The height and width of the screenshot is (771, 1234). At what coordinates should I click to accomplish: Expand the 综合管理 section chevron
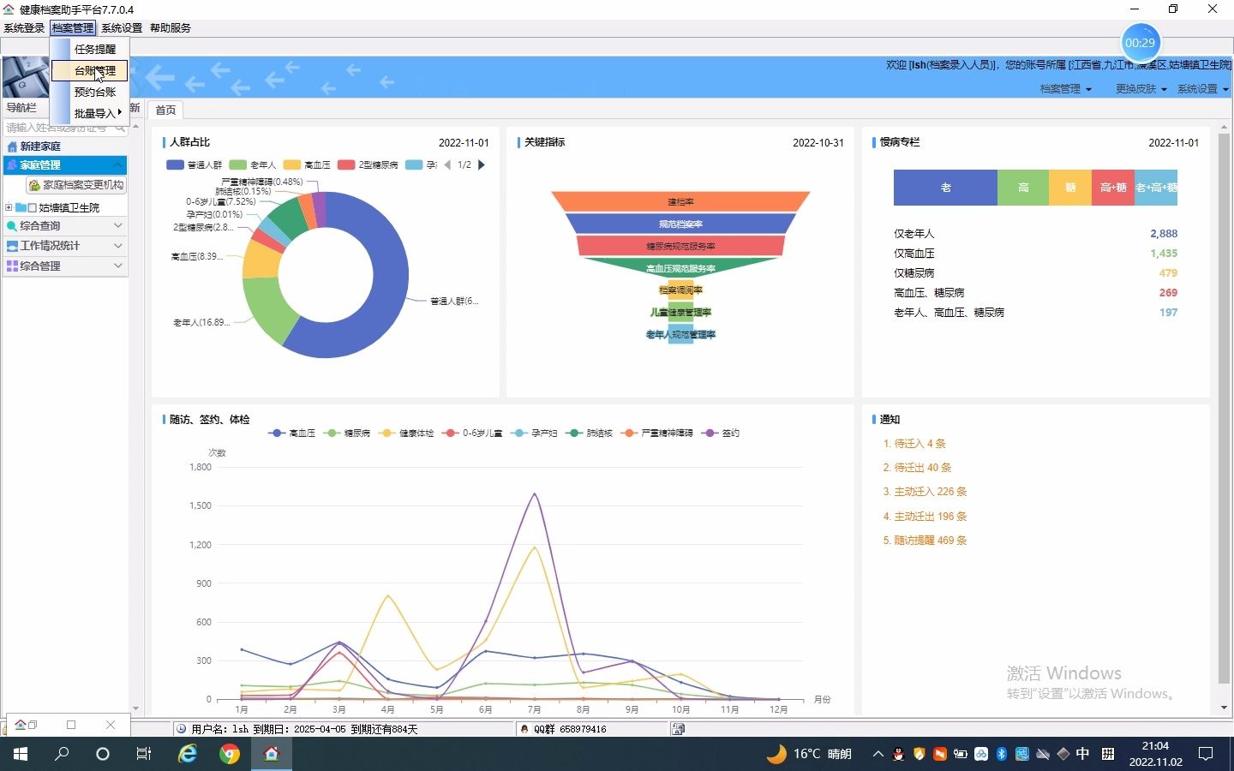tap(117, 266)
